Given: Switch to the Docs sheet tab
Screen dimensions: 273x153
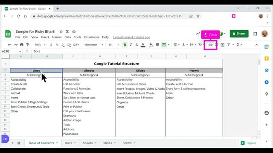Looking at the screenshot, I should (x=68, y=143).
